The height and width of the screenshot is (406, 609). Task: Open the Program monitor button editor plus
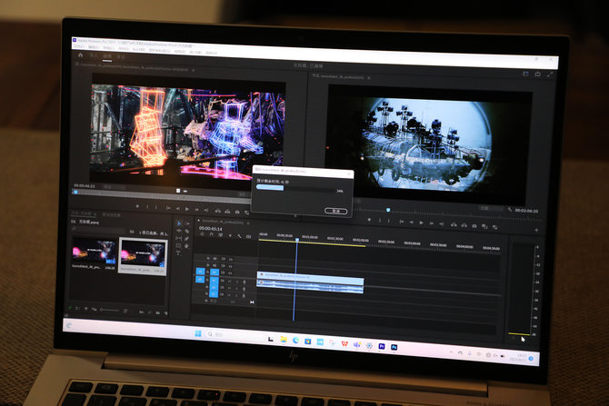pyautogui.click(x=536, y=230)
